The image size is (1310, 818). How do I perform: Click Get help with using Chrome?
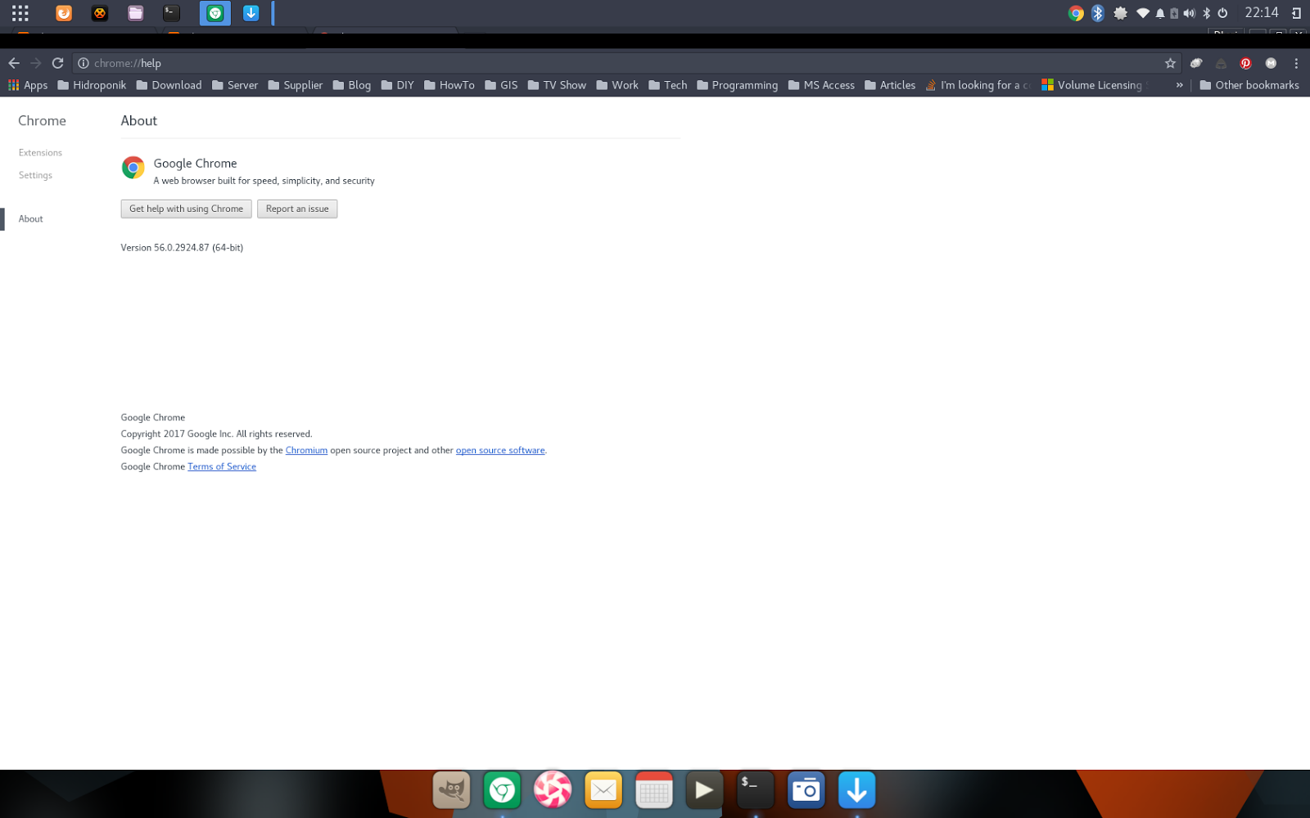click(x=186, y=209)
